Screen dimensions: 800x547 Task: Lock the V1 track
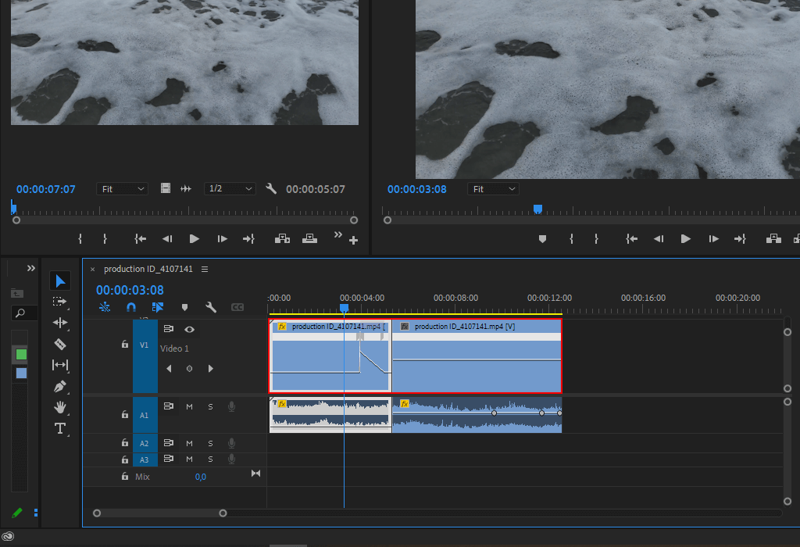pyautogui.click(x=124, y=345)
